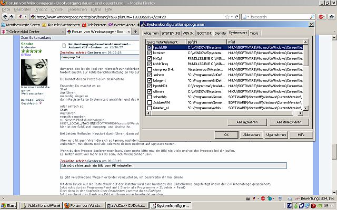The width and height of the screenshot is (337, 210).
Task: Click the Übernehmen button
Action: click(276, 135)
